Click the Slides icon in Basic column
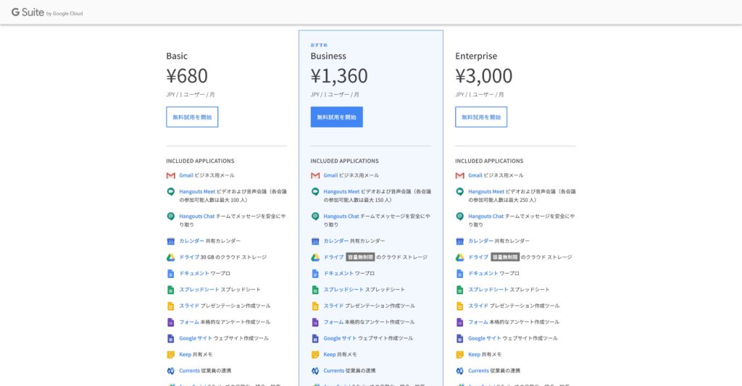The width and height of the screenshot is (742, 386). pos(171,306)
